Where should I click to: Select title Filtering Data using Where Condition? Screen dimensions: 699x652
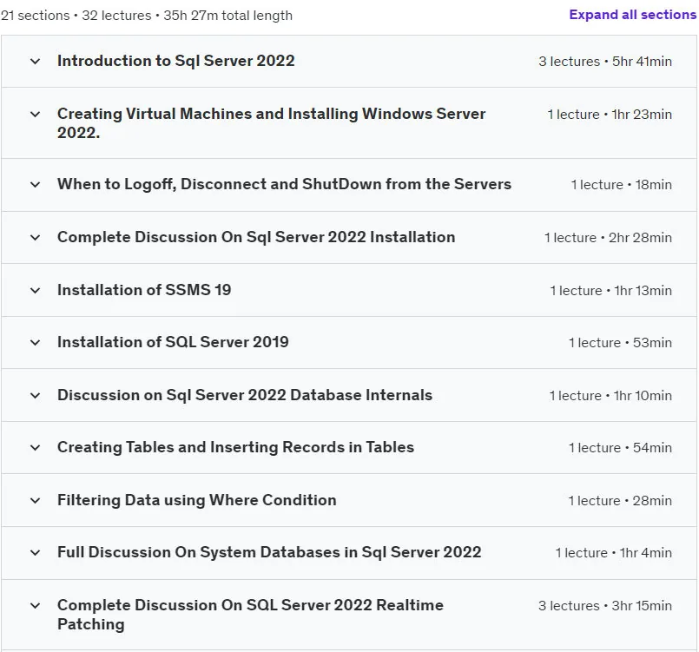[x=196, y=500]
